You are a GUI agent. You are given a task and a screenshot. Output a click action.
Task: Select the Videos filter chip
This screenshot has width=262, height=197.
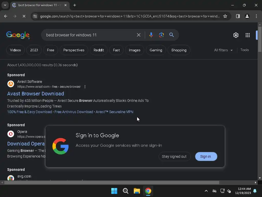[15, 50]
